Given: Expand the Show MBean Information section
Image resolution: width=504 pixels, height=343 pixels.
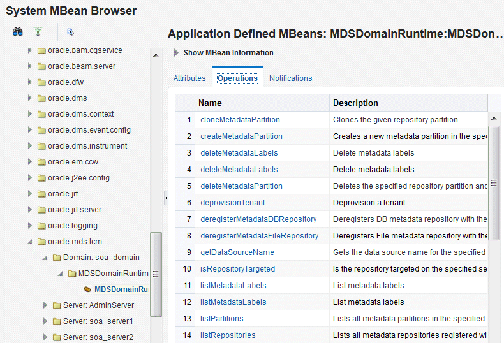Looking at the screenshot, I should pyautogui.click(x=176, y=53).
